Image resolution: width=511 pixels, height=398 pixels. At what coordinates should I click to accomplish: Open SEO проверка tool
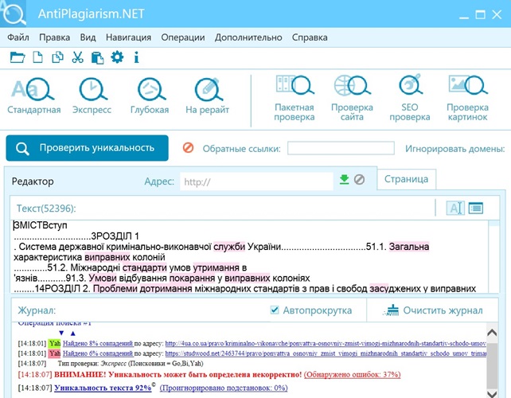(410, 98)
